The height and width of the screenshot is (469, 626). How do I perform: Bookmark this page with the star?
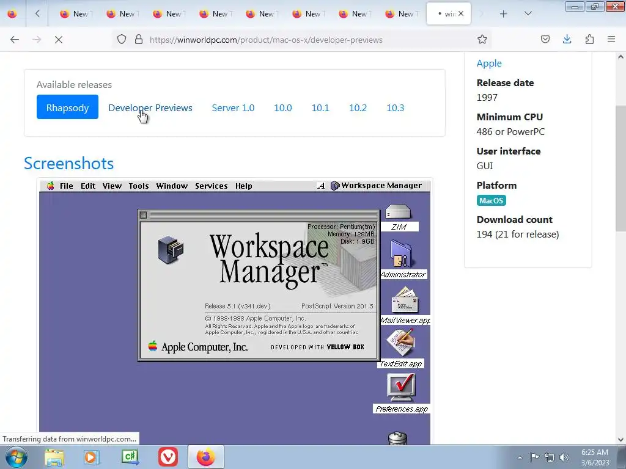click(x=482, y=40)
